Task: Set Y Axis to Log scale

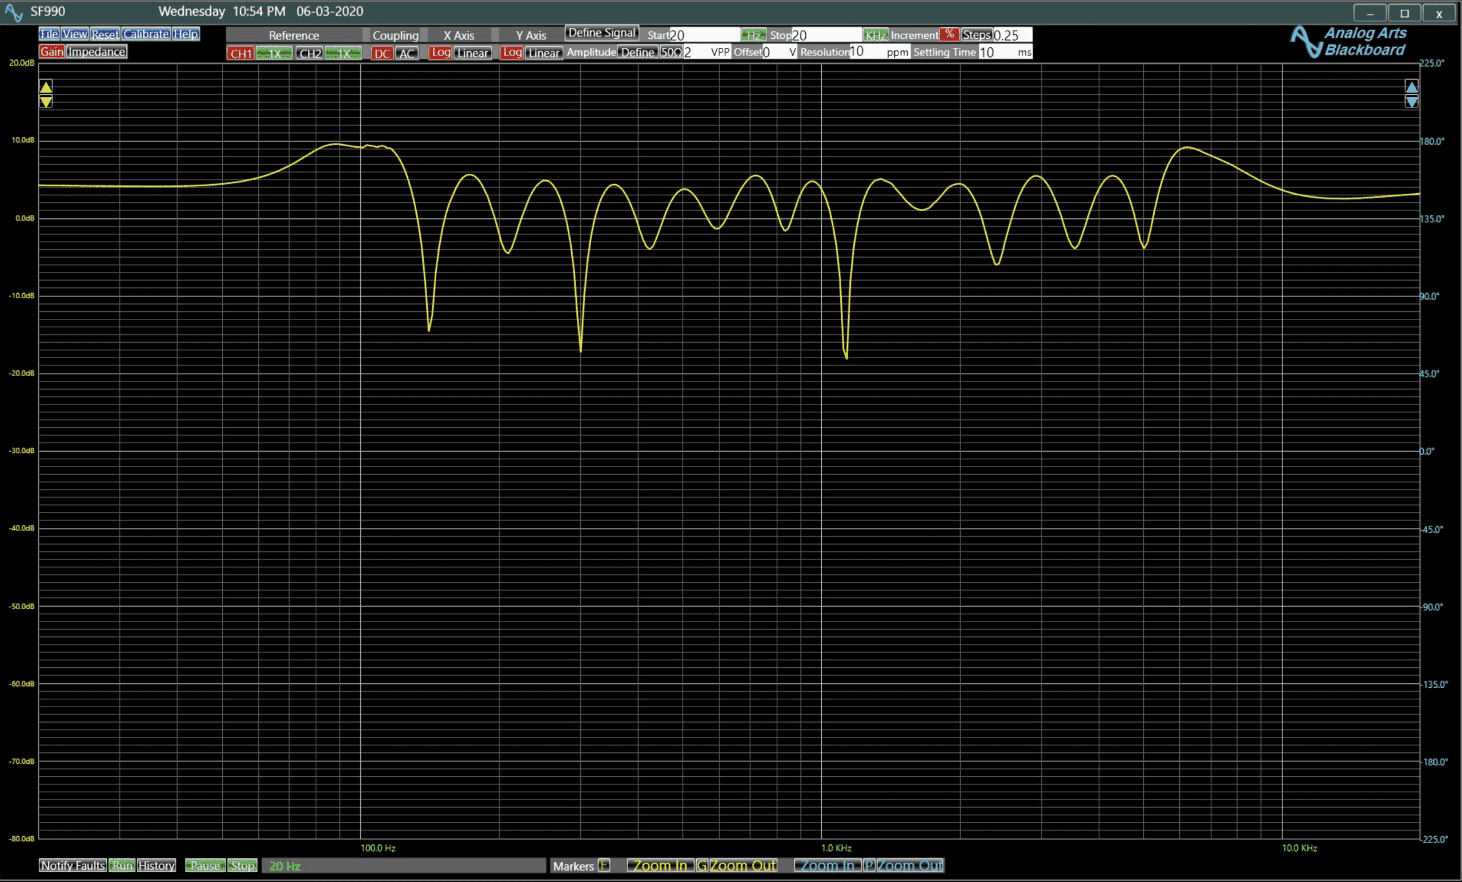Action: pos(512,53)
